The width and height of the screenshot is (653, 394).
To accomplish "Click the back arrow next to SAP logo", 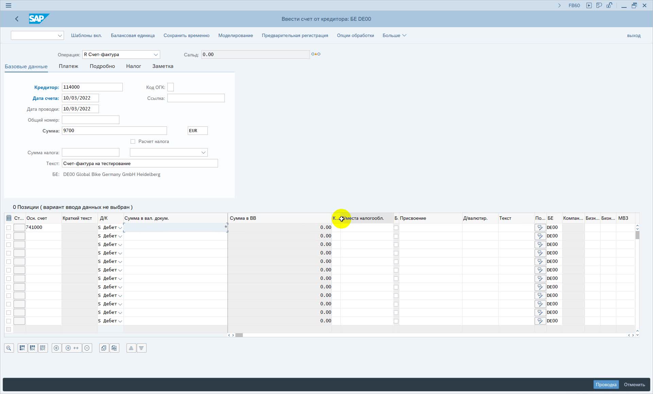I will [17, 19].
